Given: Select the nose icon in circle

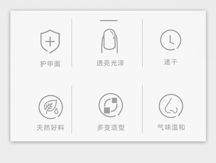Looking at the screenshot, I should 171,106.
